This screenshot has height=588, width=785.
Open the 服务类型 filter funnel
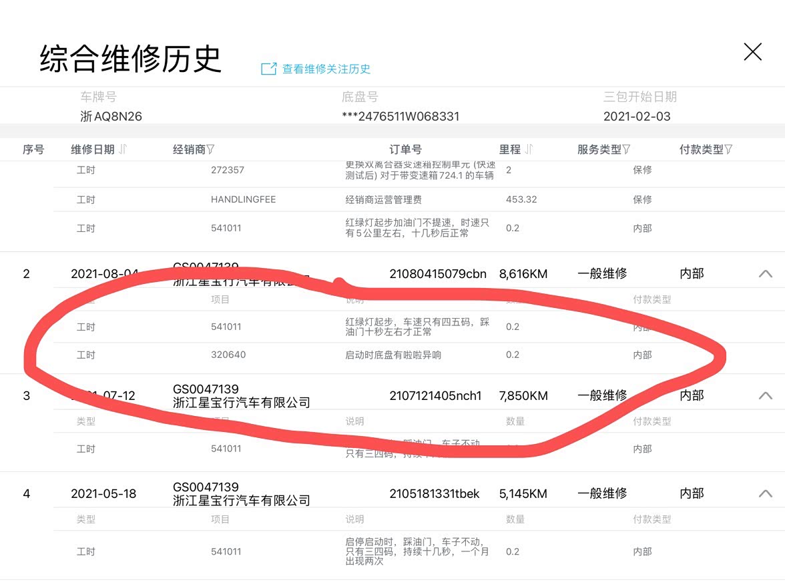(x=626, y=149)
